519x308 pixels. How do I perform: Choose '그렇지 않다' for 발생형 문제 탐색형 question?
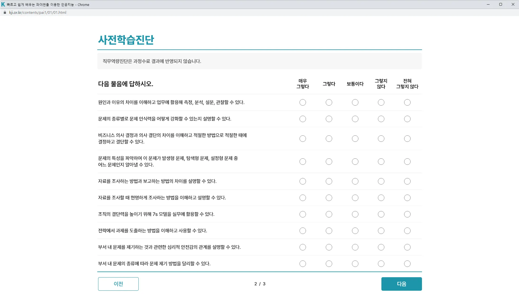click(x=381, y=162)
